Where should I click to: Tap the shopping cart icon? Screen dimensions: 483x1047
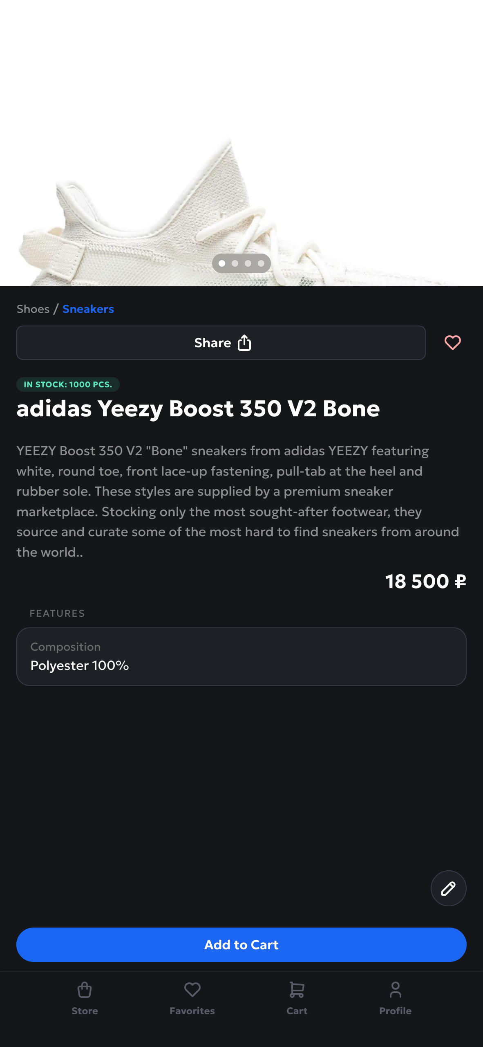pos(297,990)
